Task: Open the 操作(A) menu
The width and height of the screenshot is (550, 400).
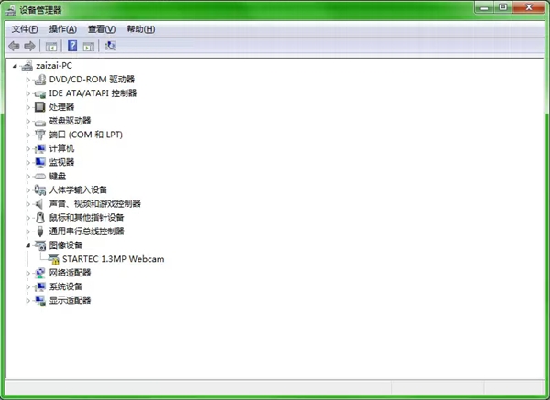Action: (x=62, y=29)
